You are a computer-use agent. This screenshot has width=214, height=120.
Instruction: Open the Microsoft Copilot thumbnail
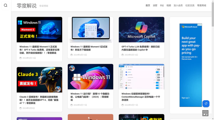[x=142, y=30]
